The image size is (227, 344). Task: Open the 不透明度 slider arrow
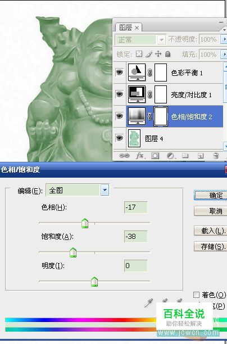pyautogui.click(x=224, y=39)
